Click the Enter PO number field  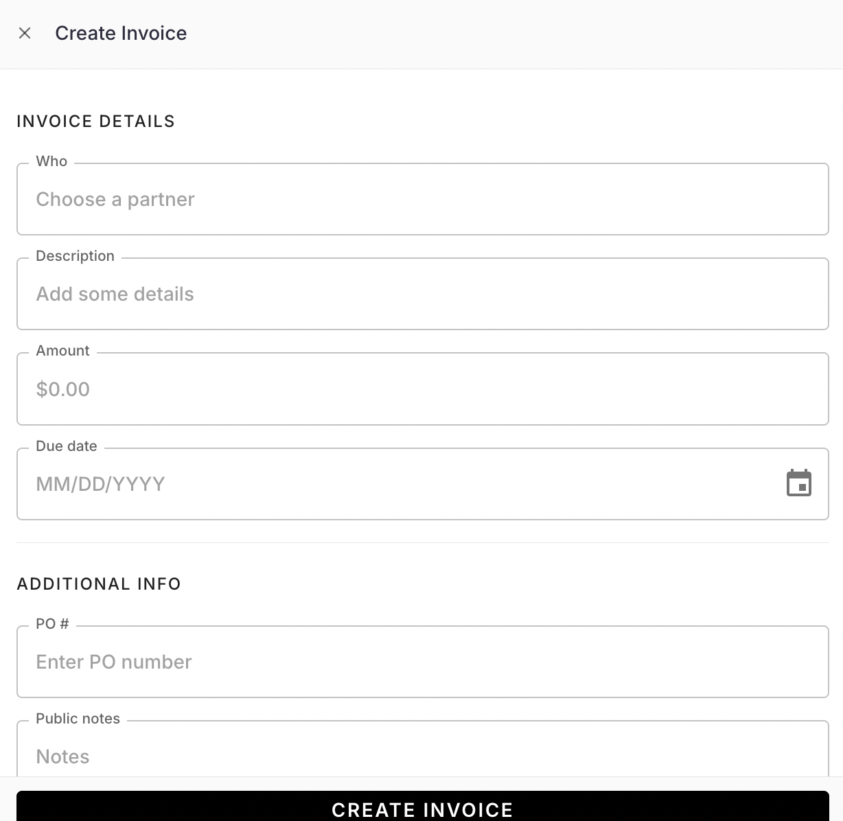point(422,662)
